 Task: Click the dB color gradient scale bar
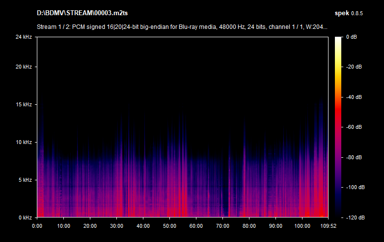339,127
